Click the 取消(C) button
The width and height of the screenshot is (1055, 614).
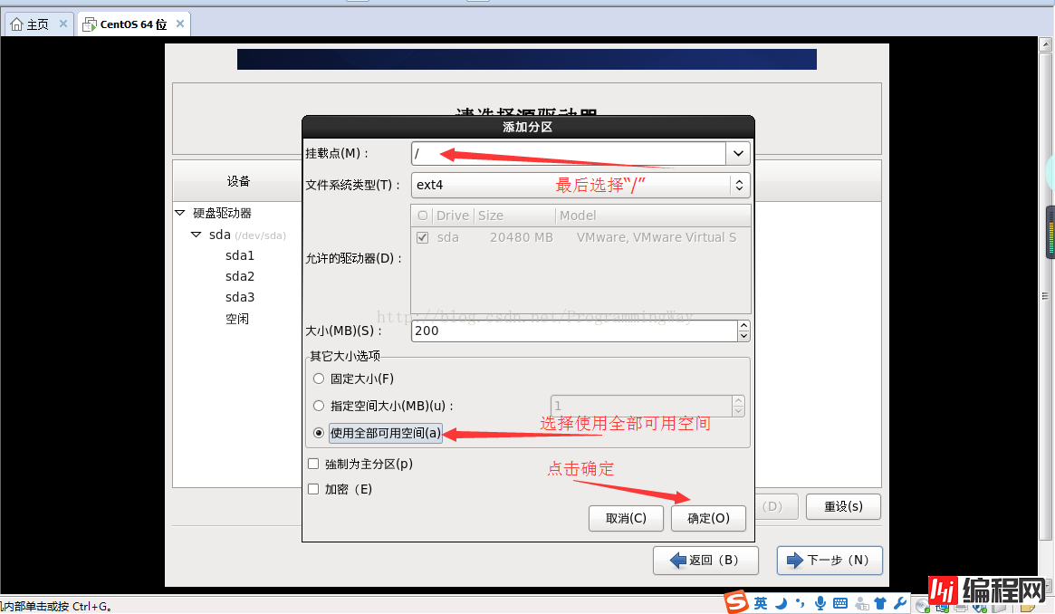tap(626, 518)
